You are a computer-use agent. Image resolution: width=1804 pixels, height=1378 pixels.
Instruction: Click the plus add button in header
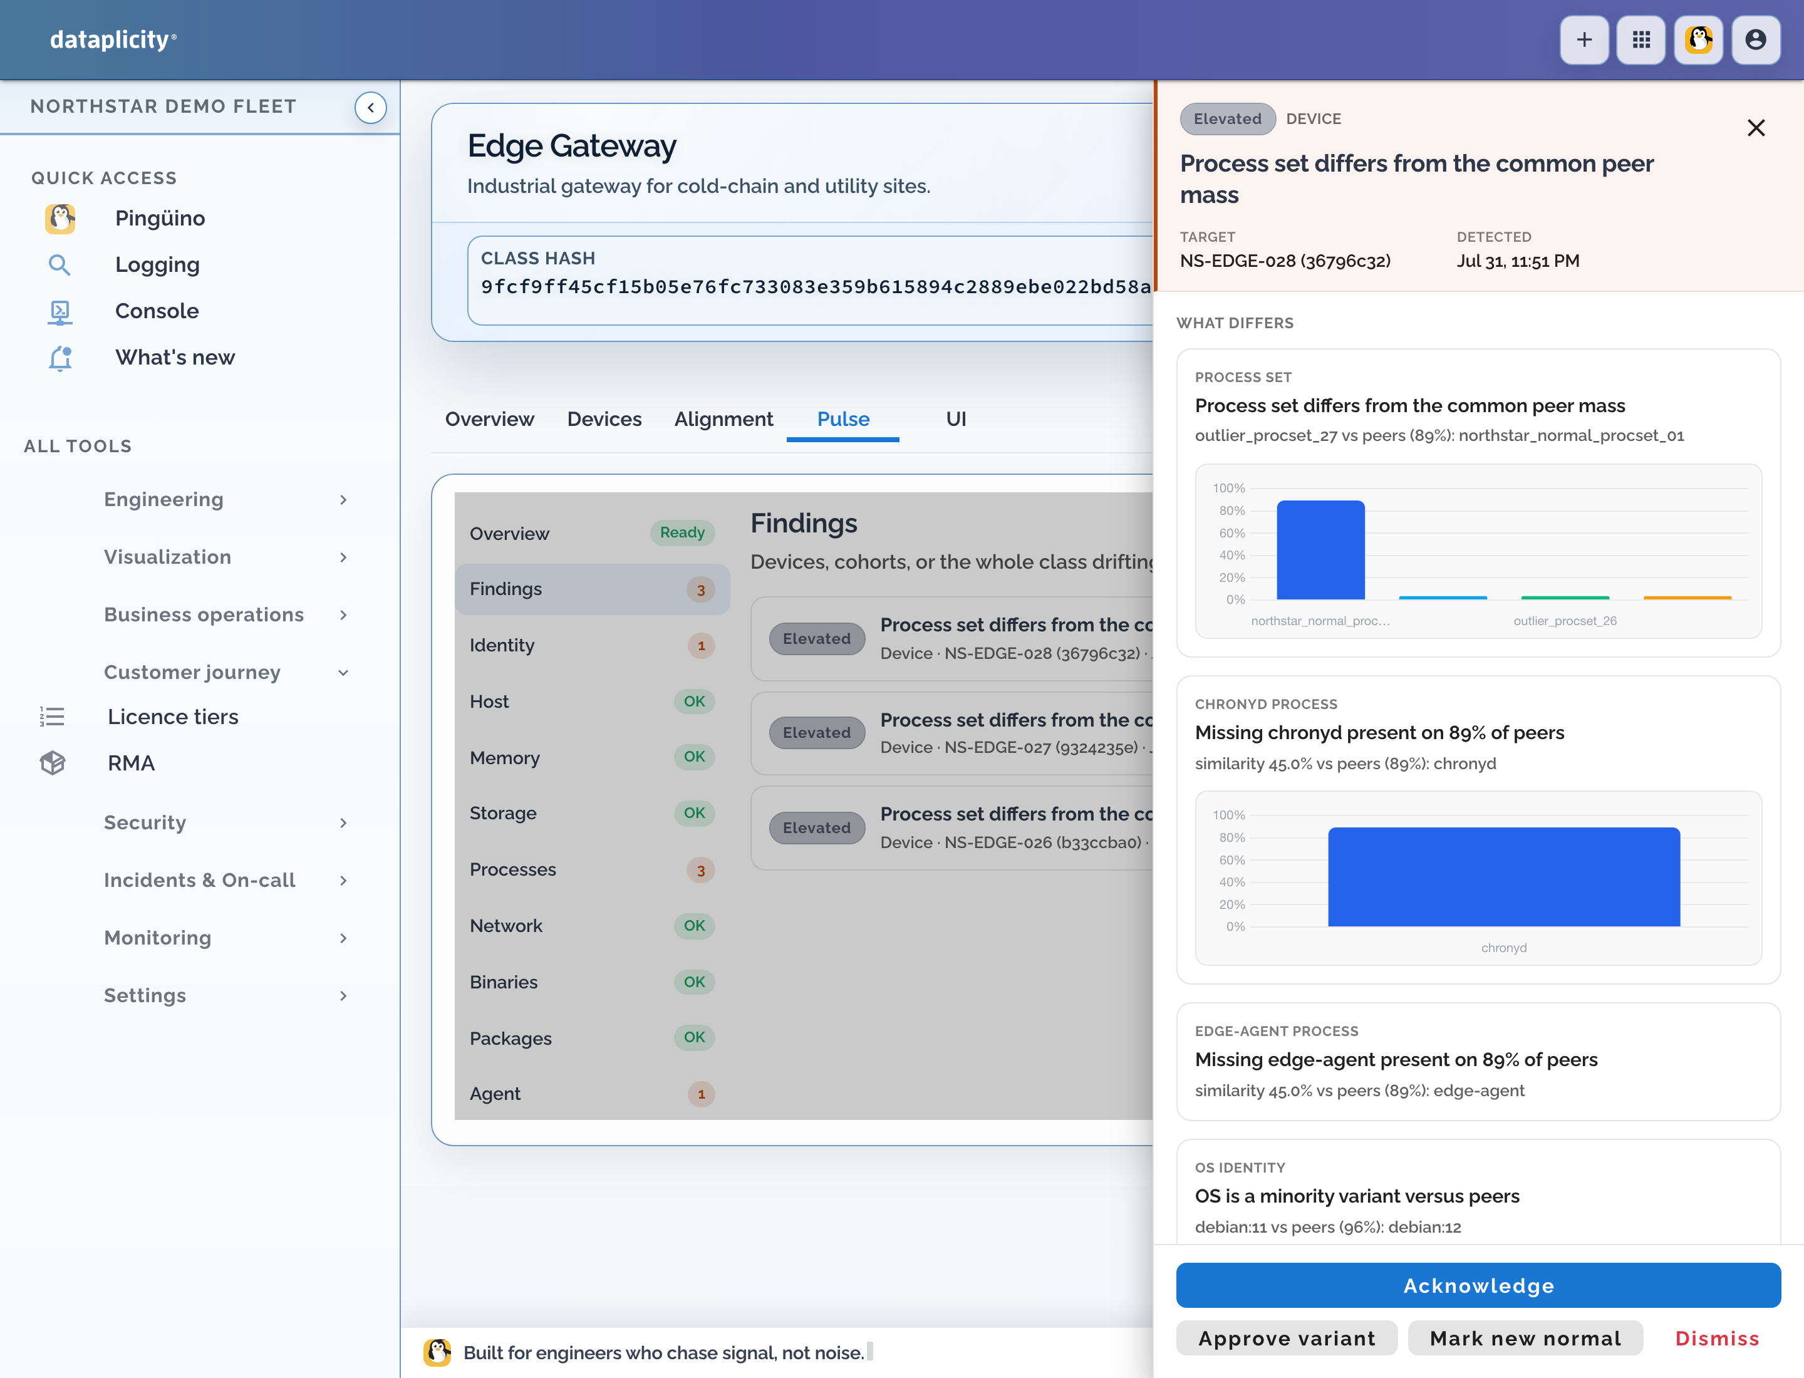point(1584,39)
